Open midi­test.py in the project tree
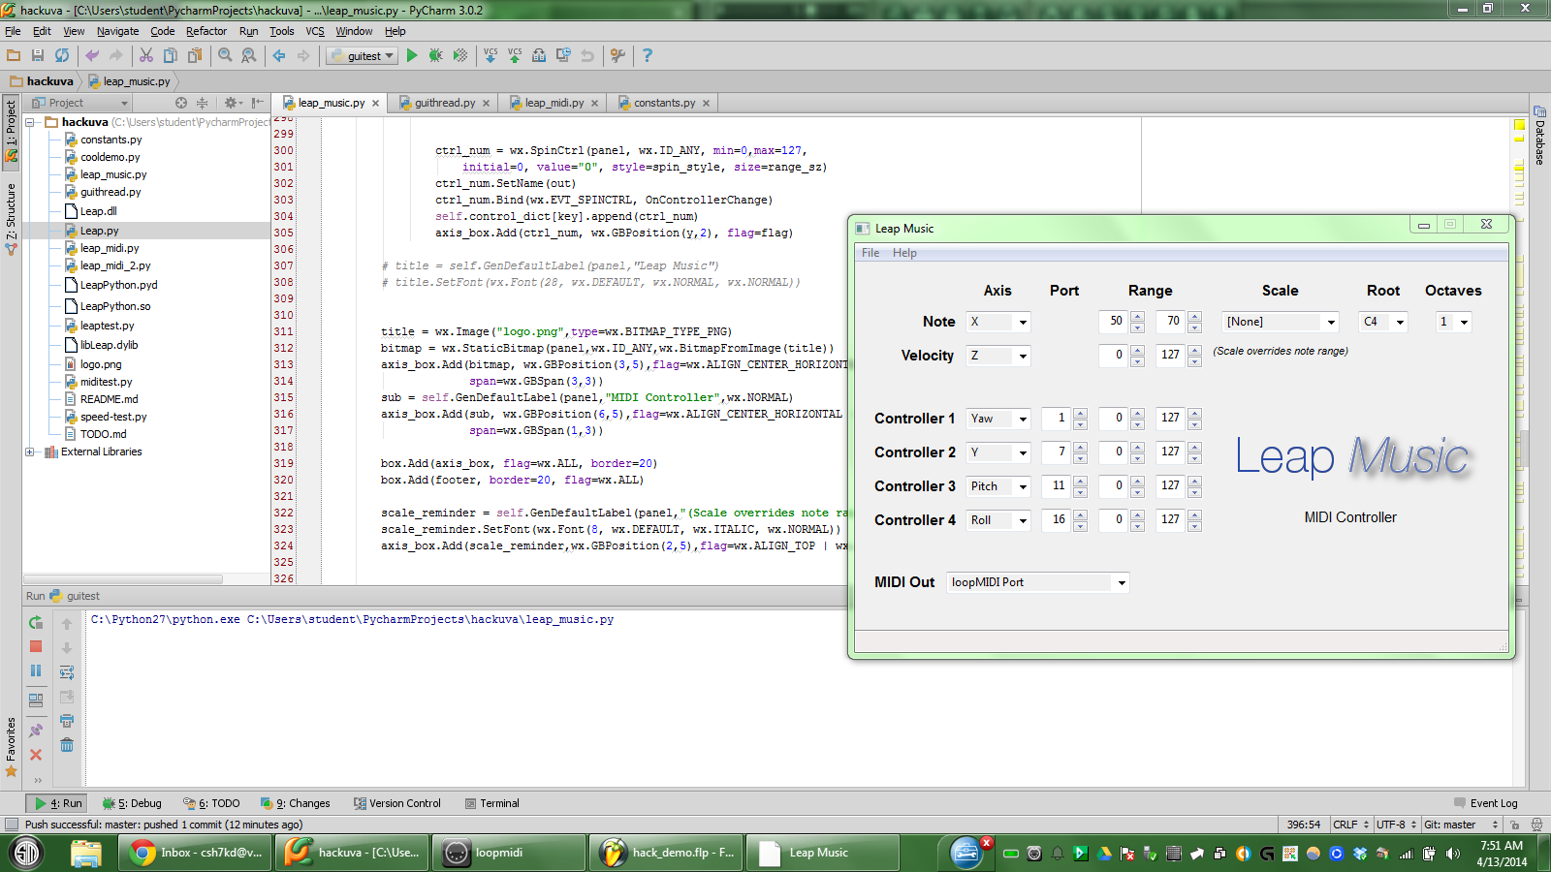Image resolution: width=1551 pixels, height=872 pixels. (106, 382)
